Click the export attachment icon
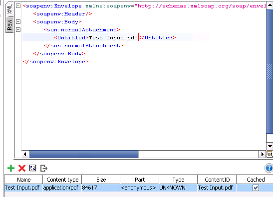Image resolution: width=273 pixels, height=197 pixels. [x=44, y=168]
